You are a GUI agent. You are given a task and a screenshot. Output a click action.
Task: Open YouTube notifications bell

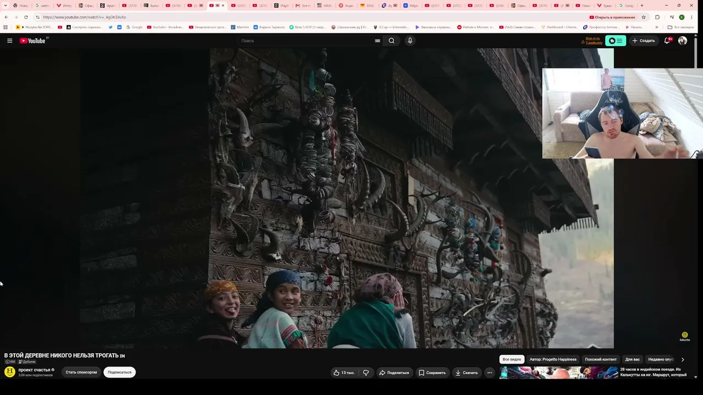tap(667, 41)
